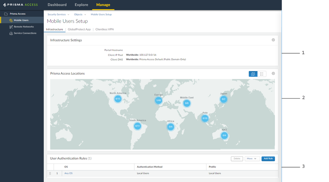The image size is (329, 182).
Task: Open the Move dropdown button
Action: coord(252,158)
